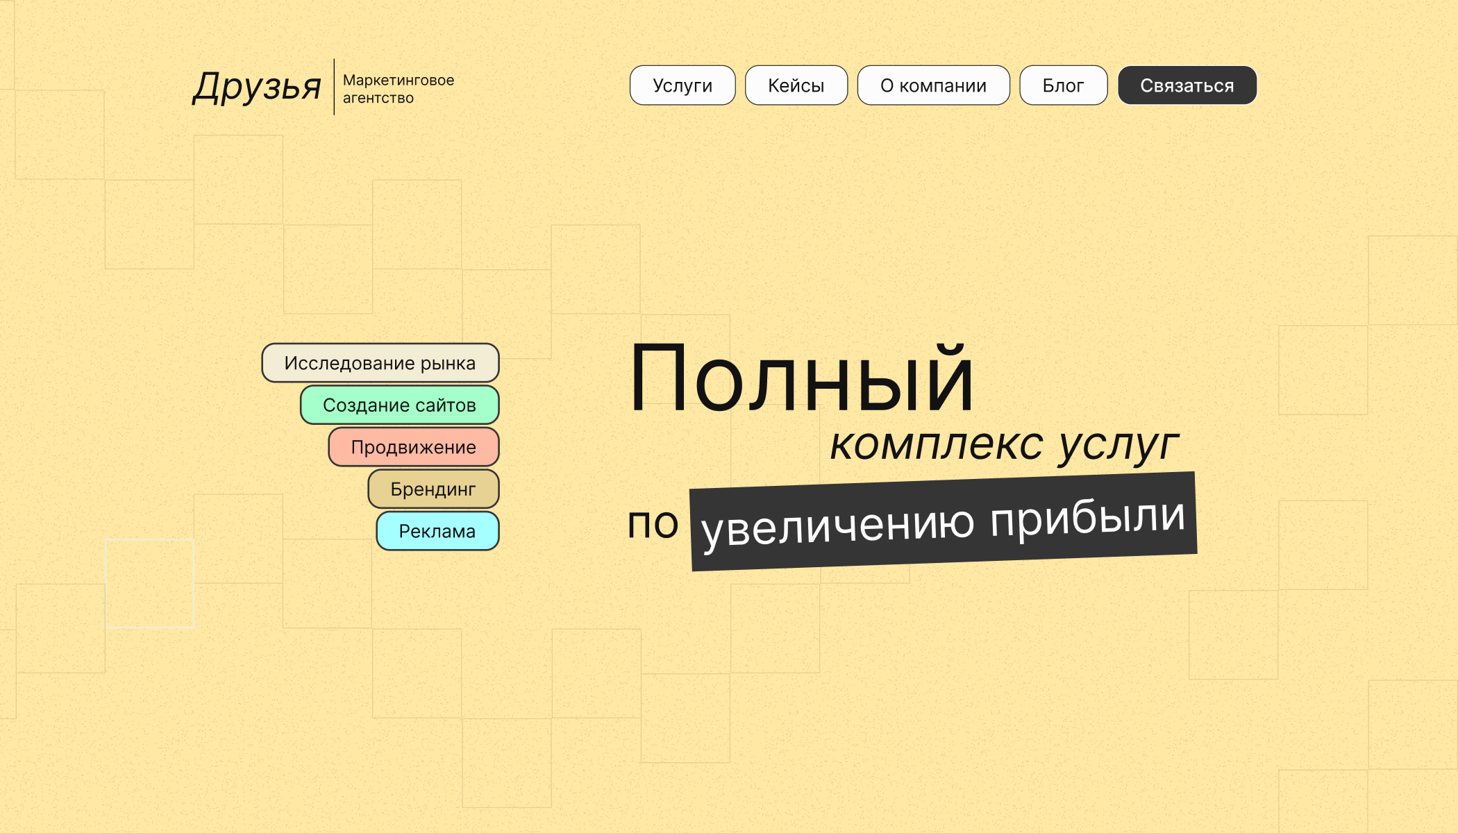Viewport: 1458px width, 833px height.
Task: Pick the cyan Реклама tag
Action: pyautogui.click(x=437, y=532)
